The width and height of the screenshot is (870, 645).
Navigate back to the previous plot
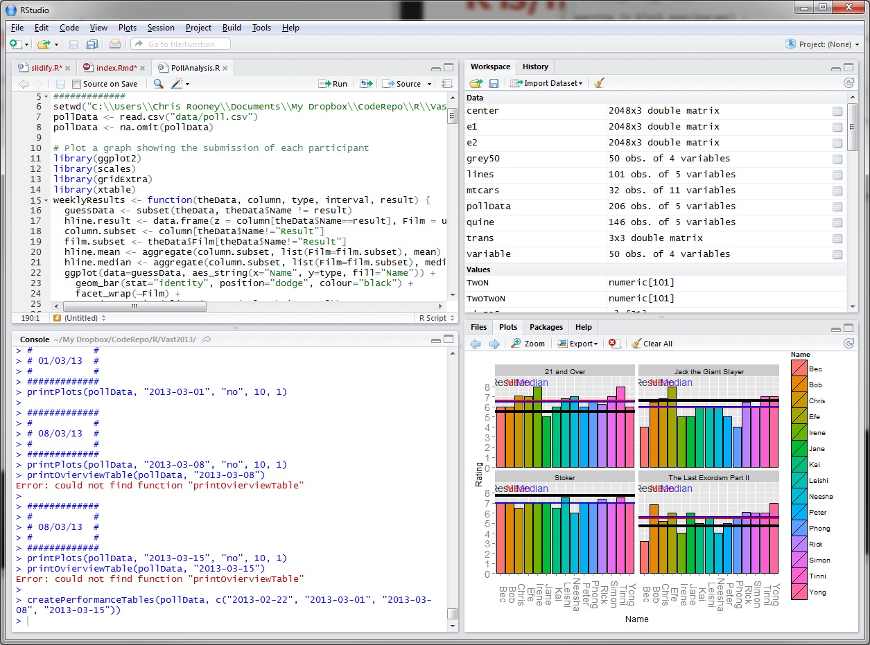(475, 343)
